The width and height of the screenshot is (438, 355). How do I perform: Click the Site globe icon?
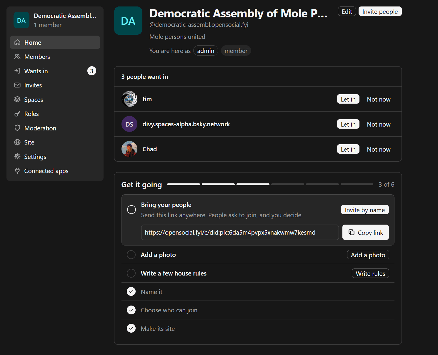click(x=17, y=142)
